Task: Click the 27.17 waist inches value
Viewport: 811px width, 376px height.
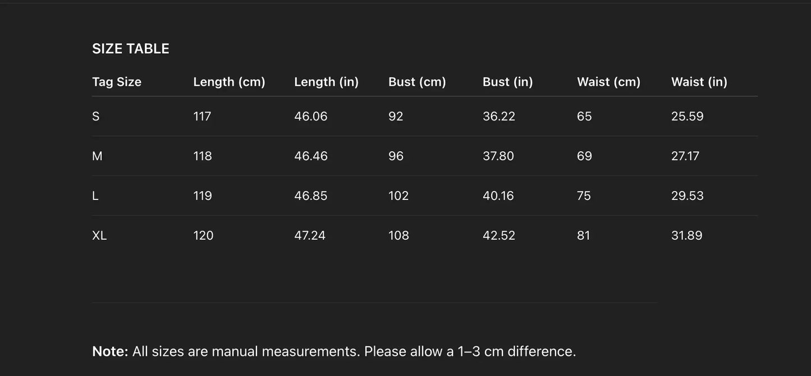Action: (685, 156)
